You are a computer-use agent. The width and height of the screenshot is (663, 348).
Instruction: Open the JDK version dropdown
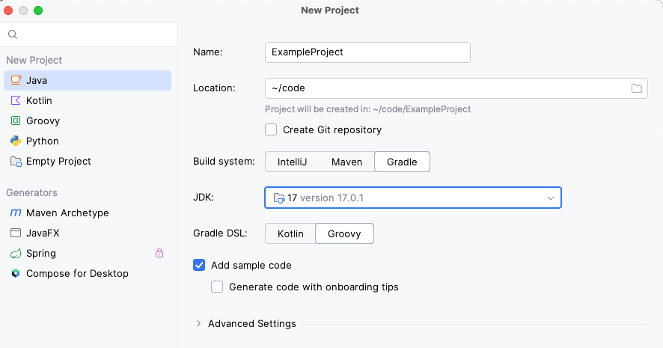coord(550,198)
